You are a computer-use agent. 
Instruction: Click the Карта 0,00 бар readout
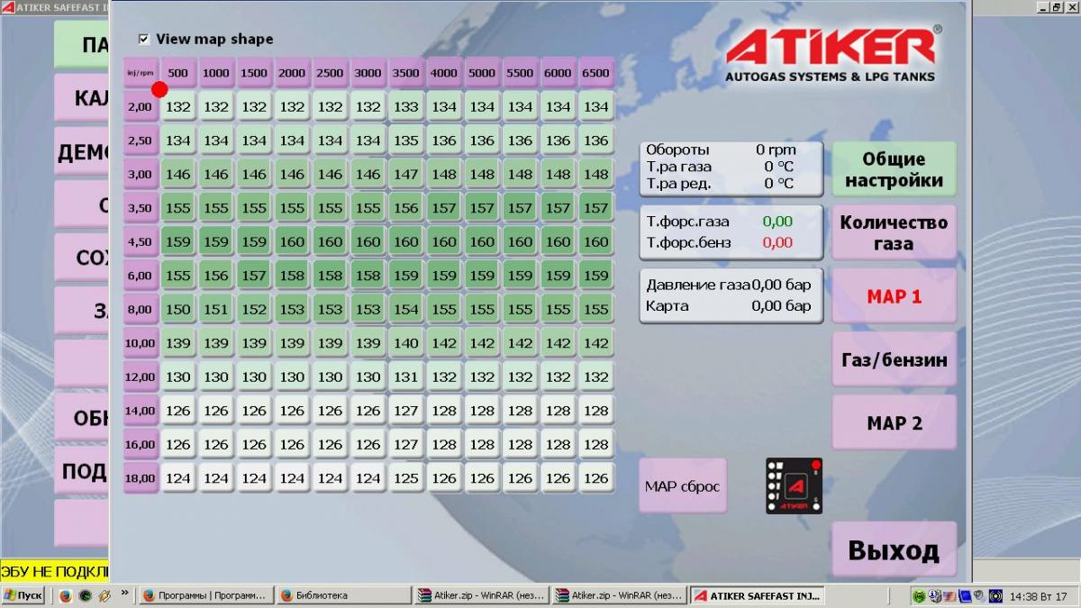pyautogui.click(x=729, y=305)
